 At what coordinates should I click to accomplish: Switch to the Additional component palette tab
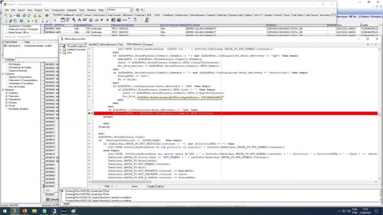68,15
